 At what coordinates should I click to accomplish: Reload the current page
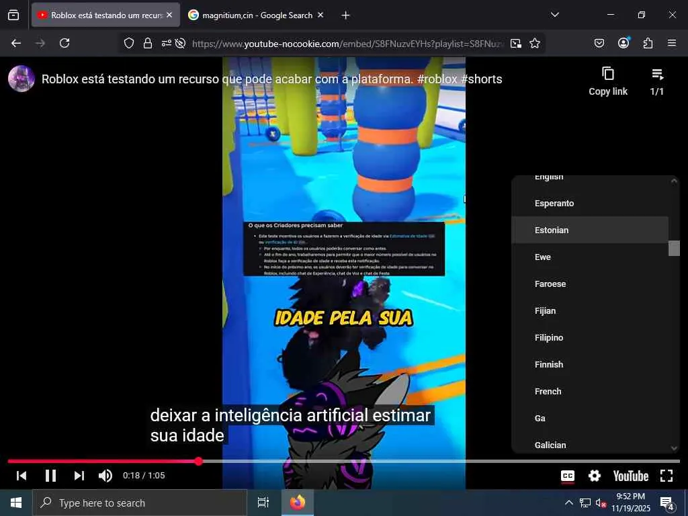pyautogui.click(x=64, y=43)
